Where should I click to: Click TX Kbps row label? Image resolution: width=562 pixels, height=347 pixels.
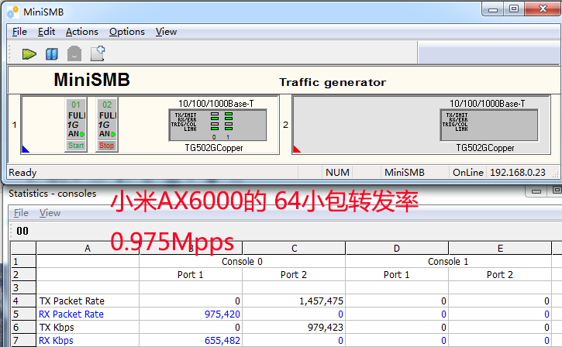point(57,328)
